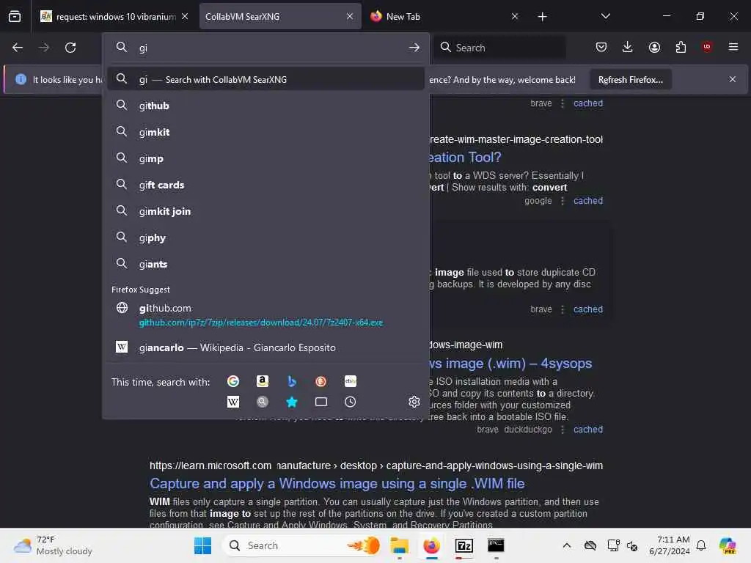Reload the current page
Viewport: 751px width, 563px height.
[x=70, y=48]
